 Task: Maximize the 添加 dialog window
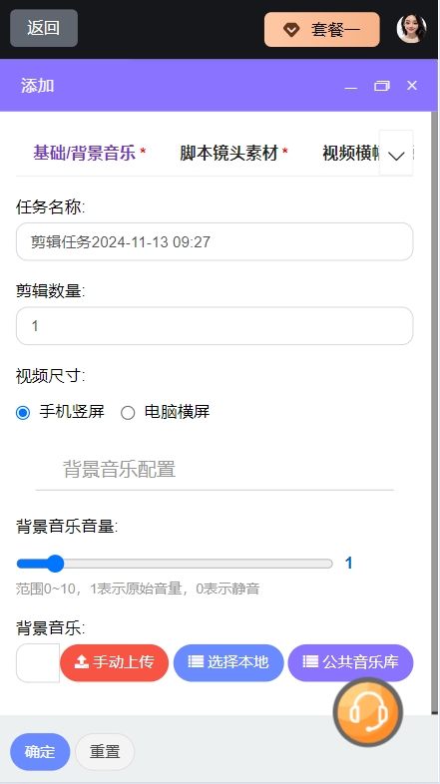tap(381, 86)
